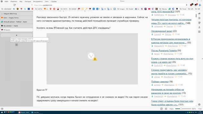This screenshot has height=114, width=203.
Task: Open the notes panel icon in right sidebar
Action: 200,23
